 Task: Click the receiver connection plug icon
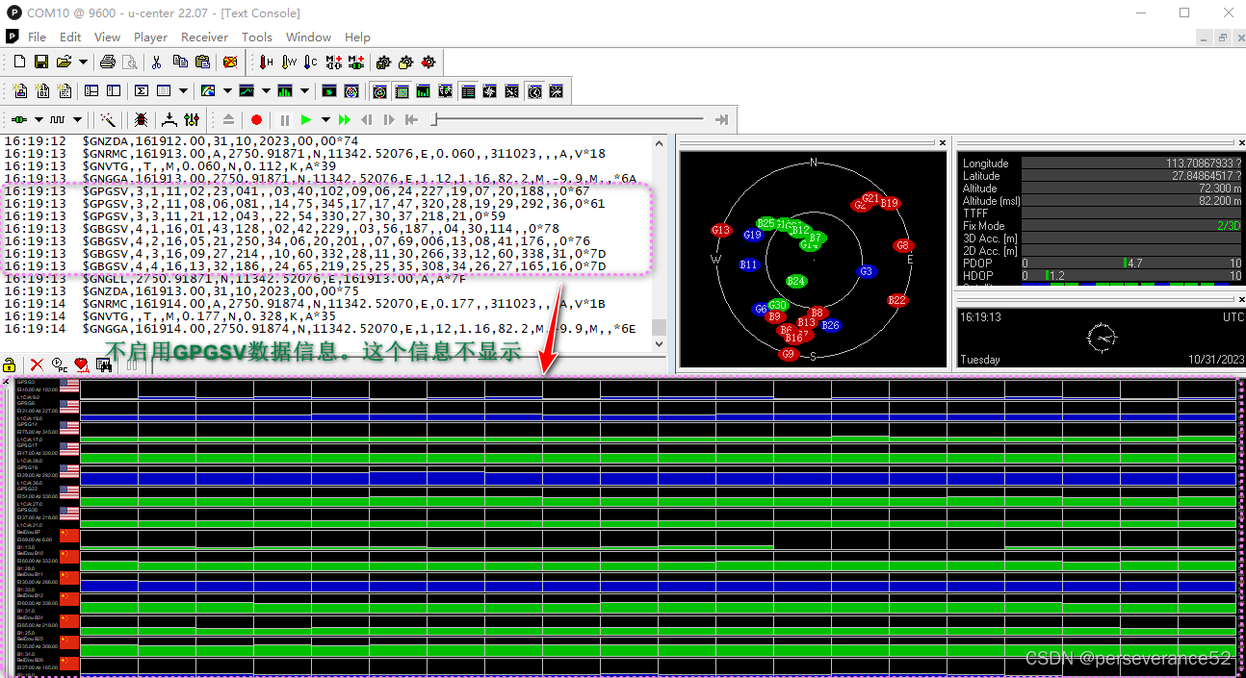pyautogui.click(x=19, y=120)
